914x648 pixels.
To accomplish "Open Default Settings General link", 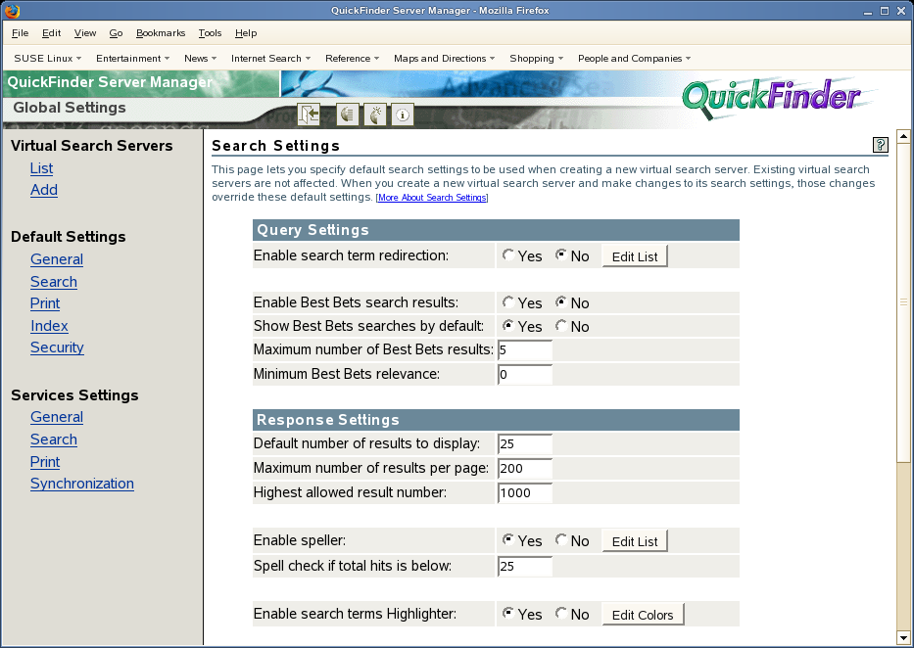I will (x=57, y=259).
